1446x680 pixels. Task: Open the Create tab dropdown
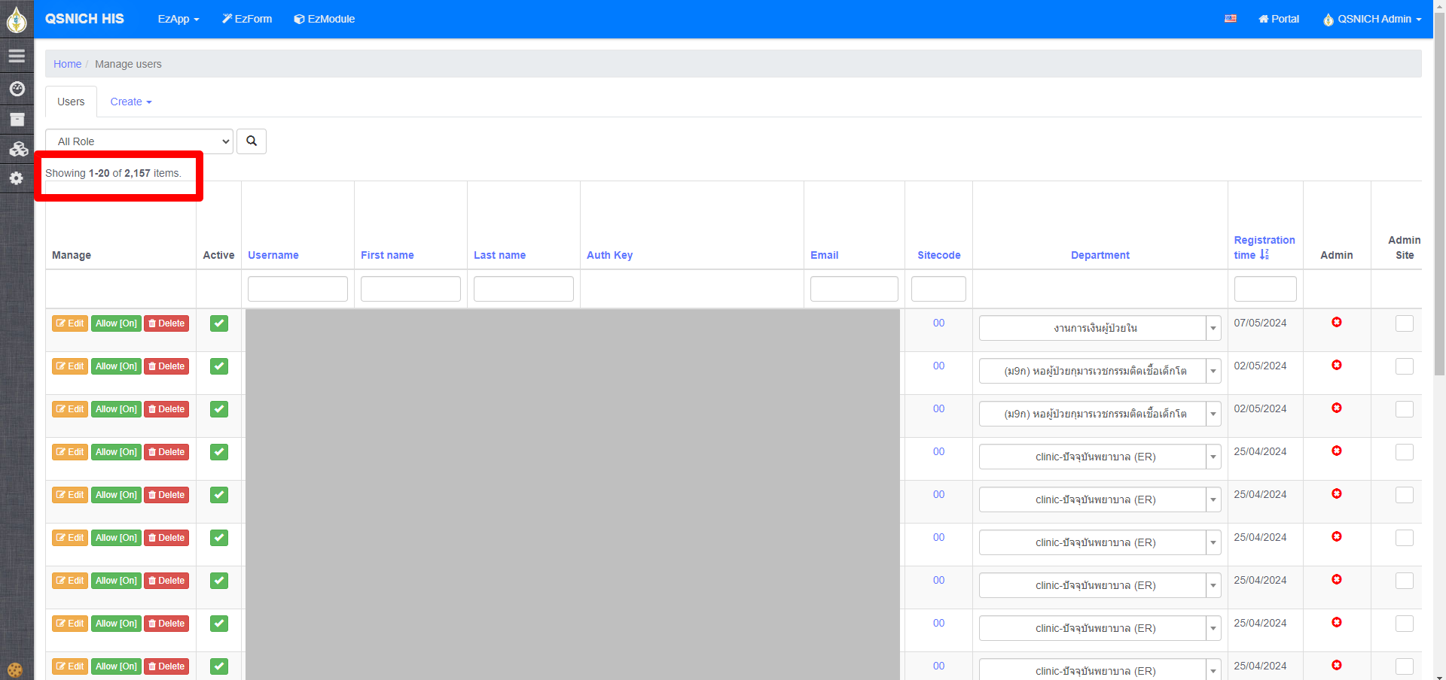click(x=130, y=102)
